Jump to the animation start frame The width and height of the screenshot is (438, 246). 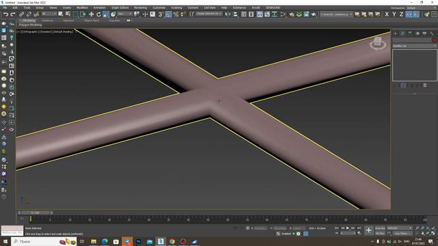tap(337, 228)
